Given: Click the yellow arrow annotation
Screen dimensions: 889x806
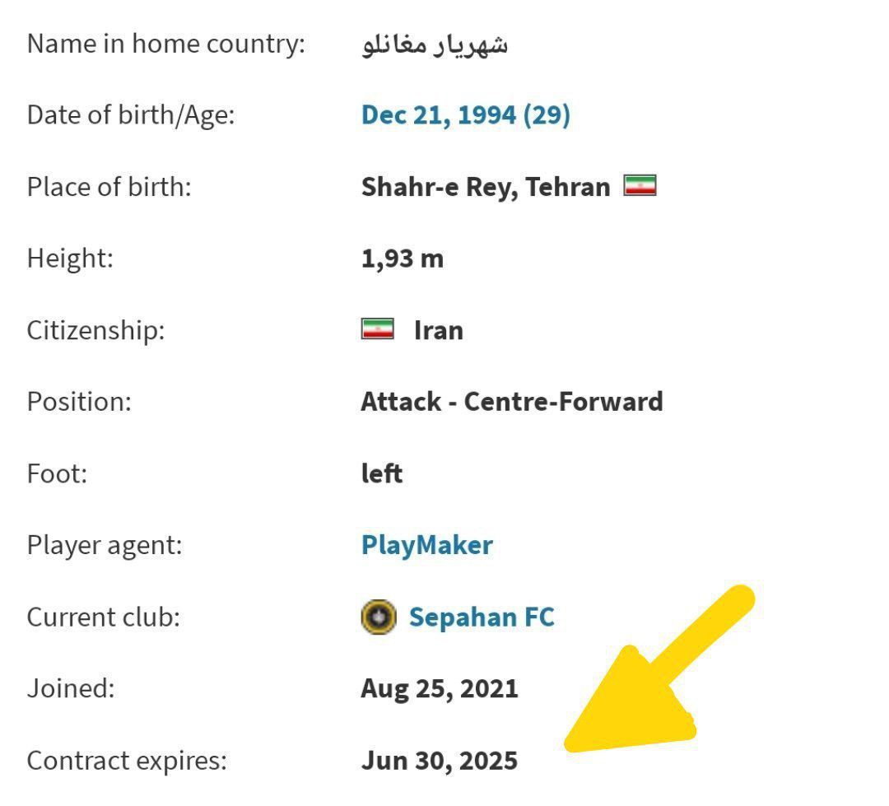Looking at the screenshot, I should [x=658, y=670].
